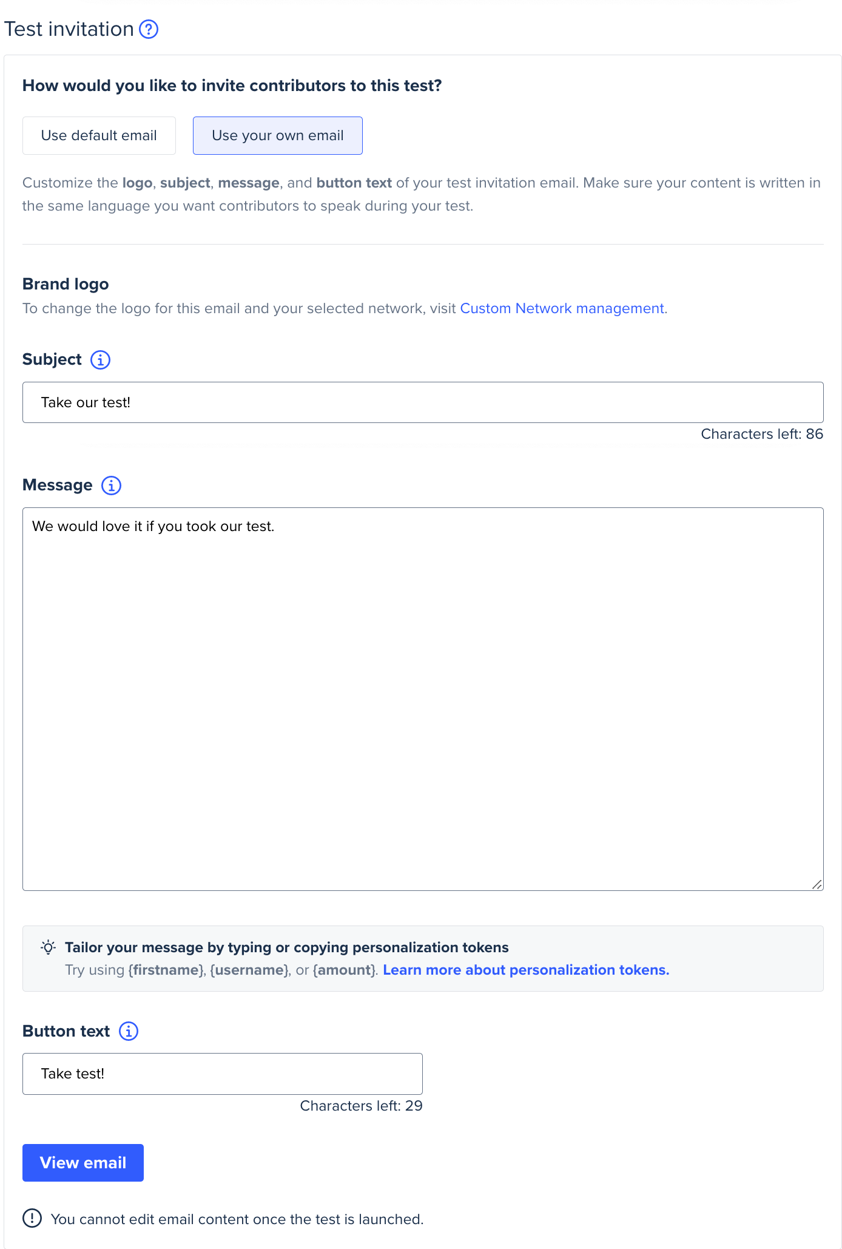Focus the Button text input field
The image size is (842, 1249).
point(223,1074)
